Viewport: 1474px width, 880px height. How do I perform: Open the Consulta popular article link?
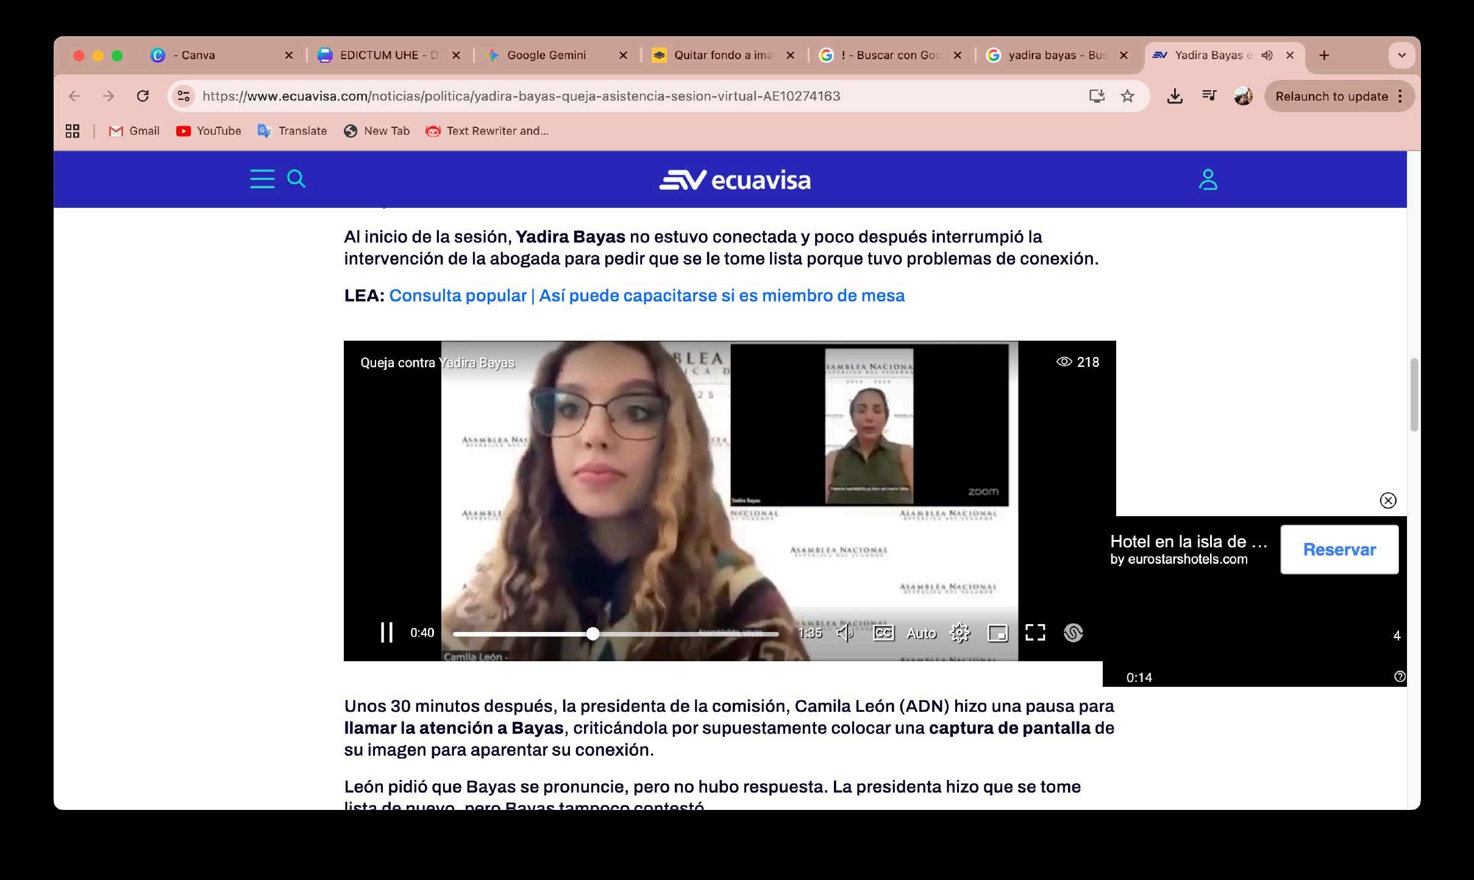pyautogui.click(x=646, y=296)
